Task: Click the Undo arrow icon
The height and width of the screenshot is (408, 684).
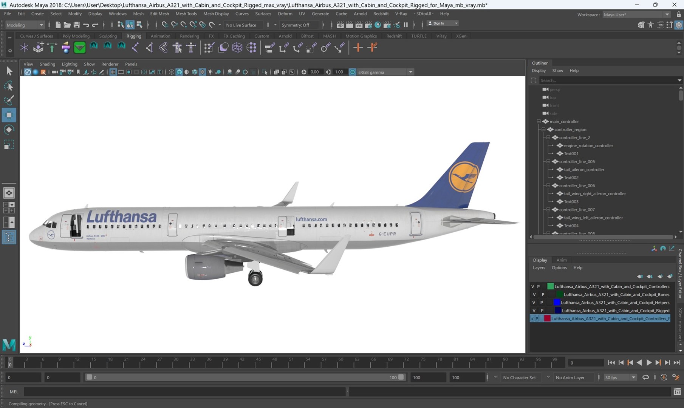Action: pos(86,25)
